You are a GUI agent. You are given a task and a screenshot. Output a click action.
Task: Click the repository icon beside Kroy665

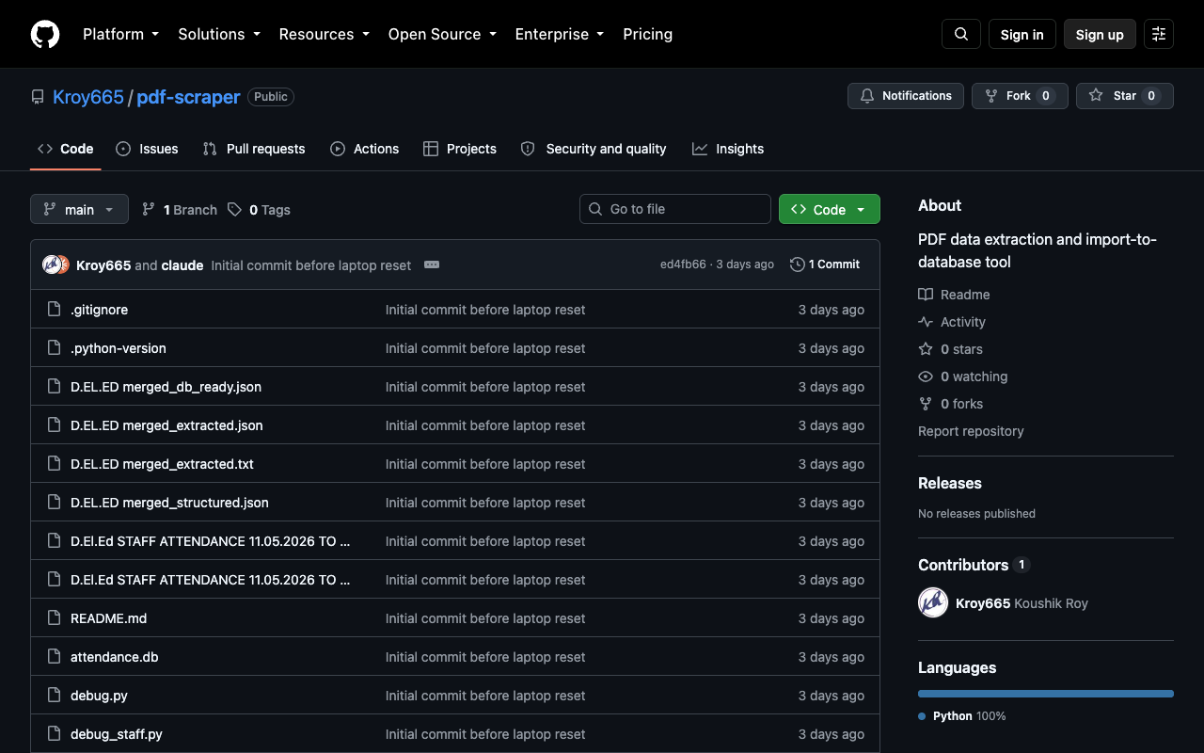tap(38, 97)
